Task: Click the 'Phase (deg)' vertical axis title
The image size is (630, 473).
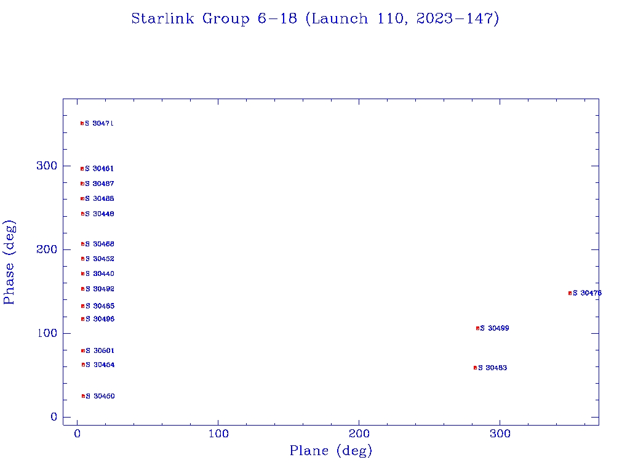Action: click(x=9, y=262)
